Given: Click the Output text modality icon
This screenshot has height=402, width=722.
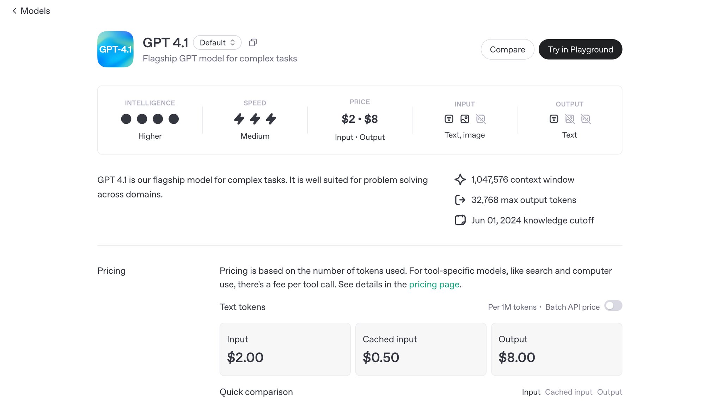Looking at the screenshot, I should point(554,119).
